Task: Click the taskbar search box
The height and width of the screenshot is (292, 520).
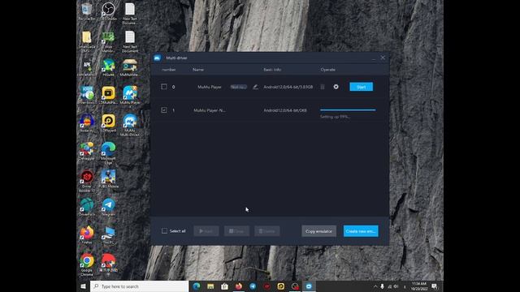Action: 139,286
